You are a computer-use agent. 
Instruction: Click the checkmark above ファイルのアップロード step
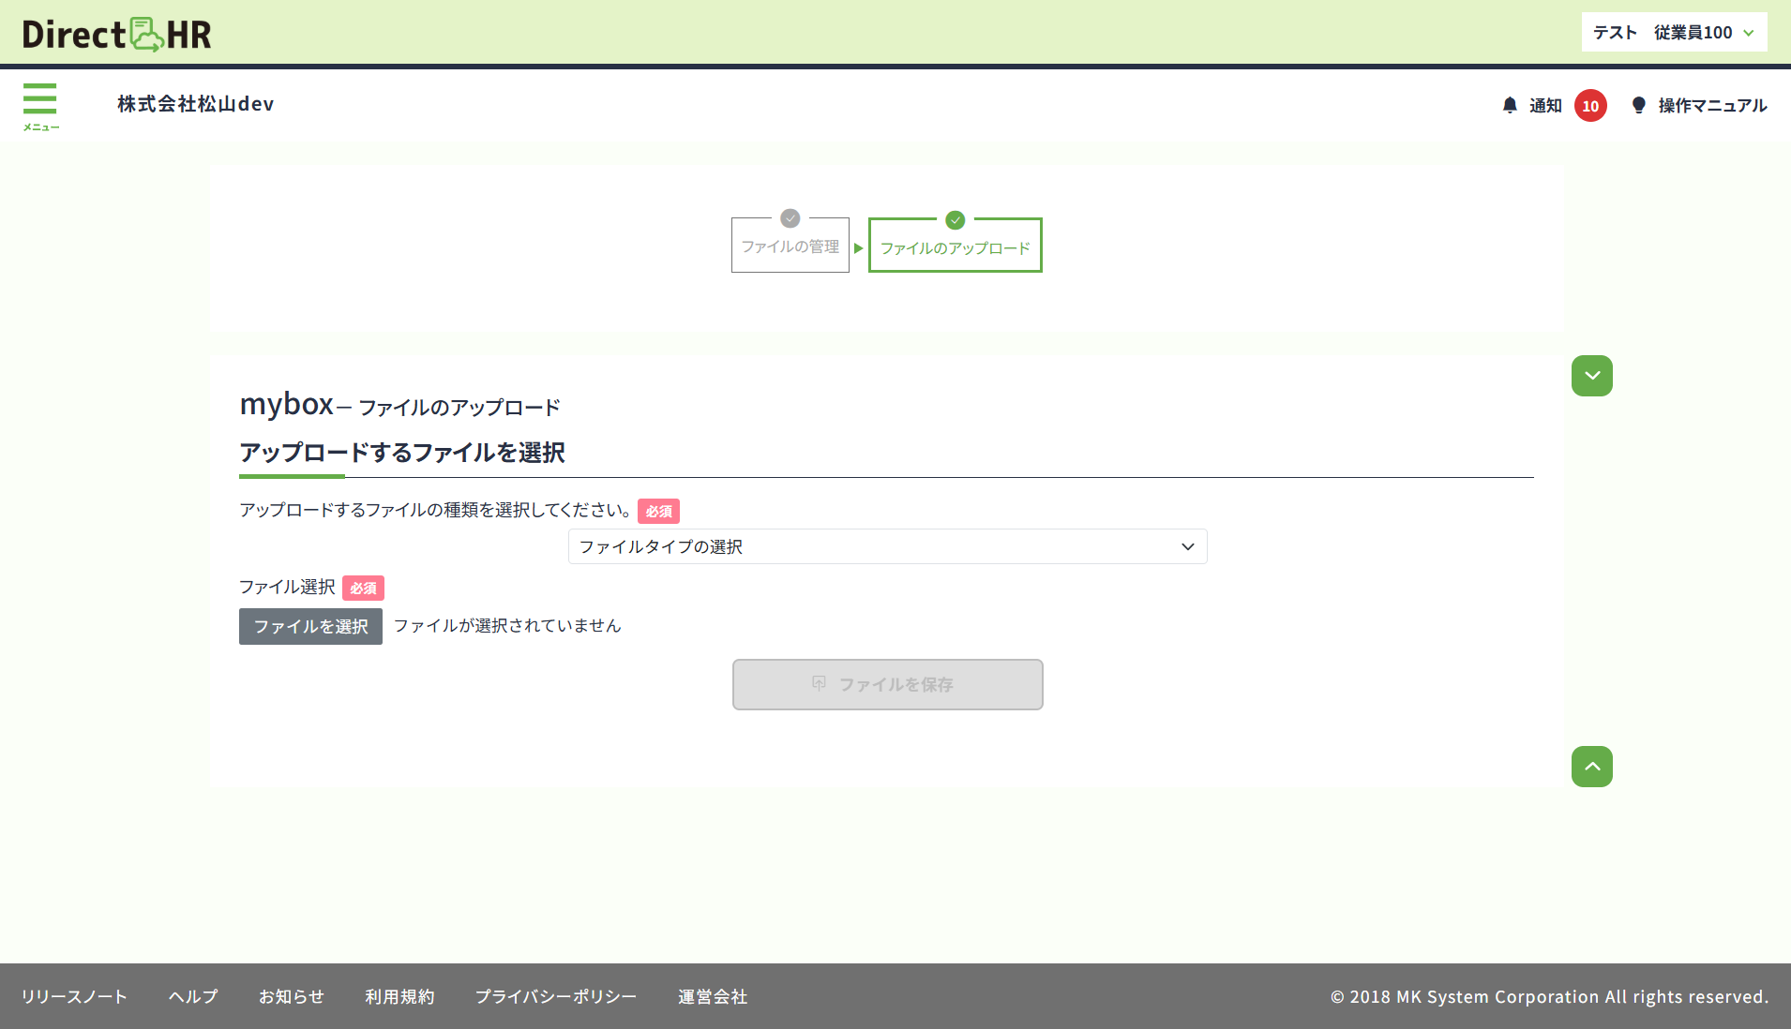tap(955, 220)
